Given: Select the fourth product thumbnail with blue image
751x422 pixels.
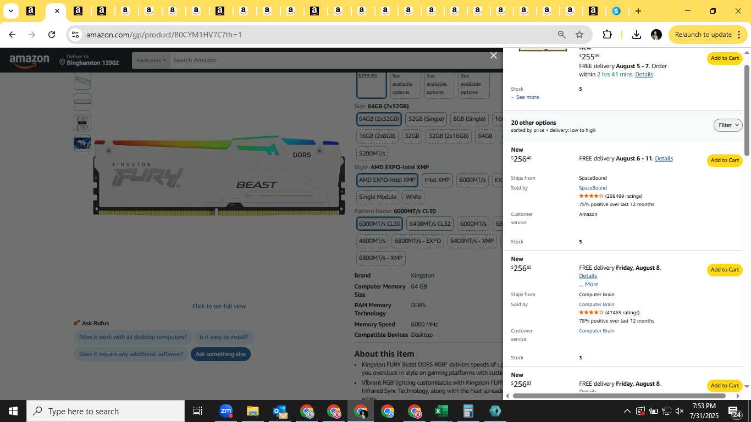Looking at the screenshot, I should (82, 143).
